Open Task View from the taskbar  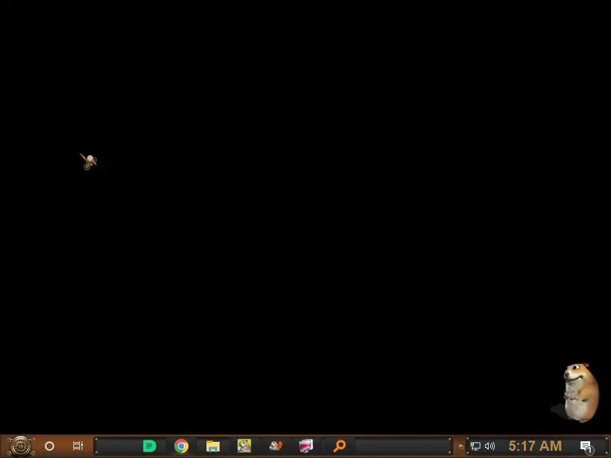pos(78,446)
